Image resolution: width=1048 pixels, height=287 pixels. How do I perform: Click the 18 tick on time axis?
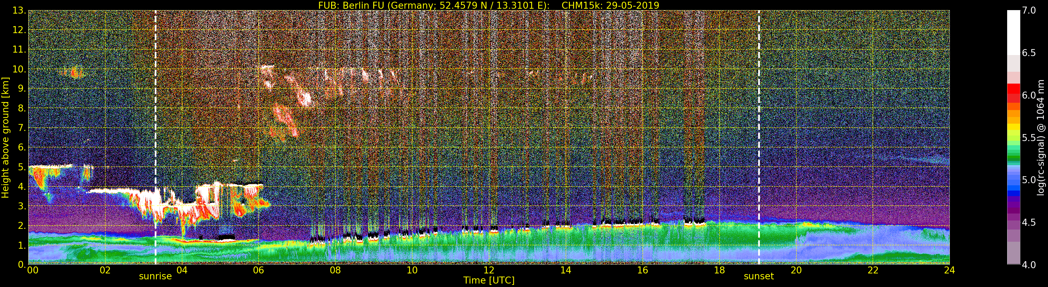tap(719, 270)
